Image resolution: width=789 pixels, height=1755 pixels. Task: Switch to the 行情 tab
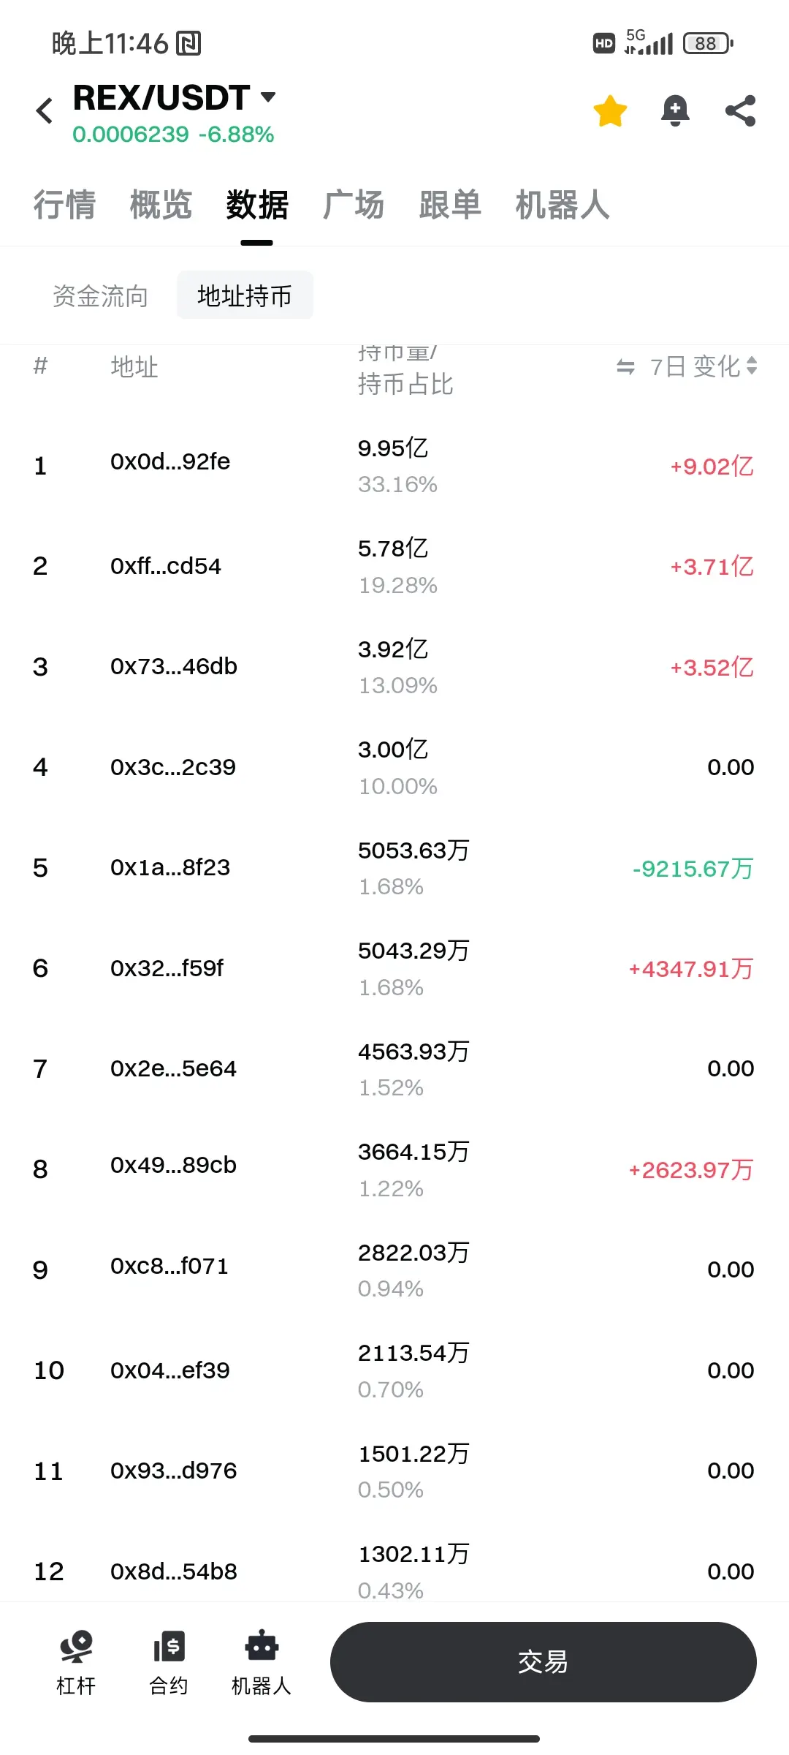pyautogui.click(x=64, y=204)
